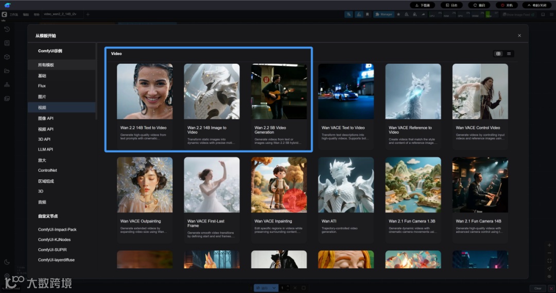
Task: Click the bookmark icon in top toolbar
Action: tap(368, 14)
